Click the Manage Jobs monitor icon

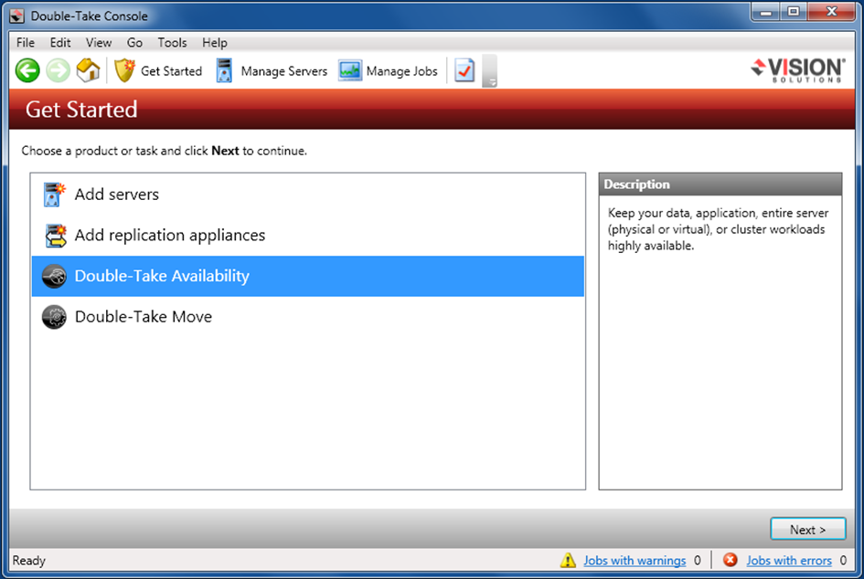click(x=350, y=70)
